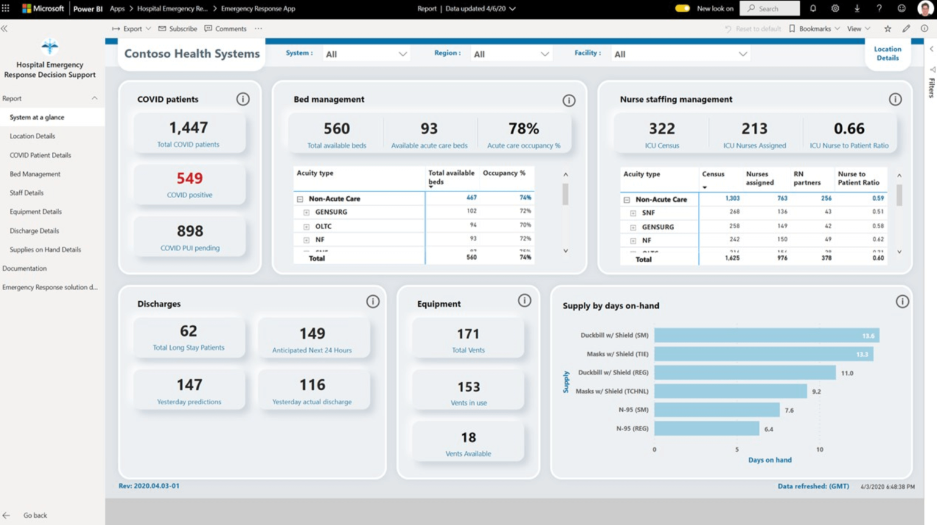Click the Subscribe envelope icon
Screen dimensions: 937x525
click(162, 28)
